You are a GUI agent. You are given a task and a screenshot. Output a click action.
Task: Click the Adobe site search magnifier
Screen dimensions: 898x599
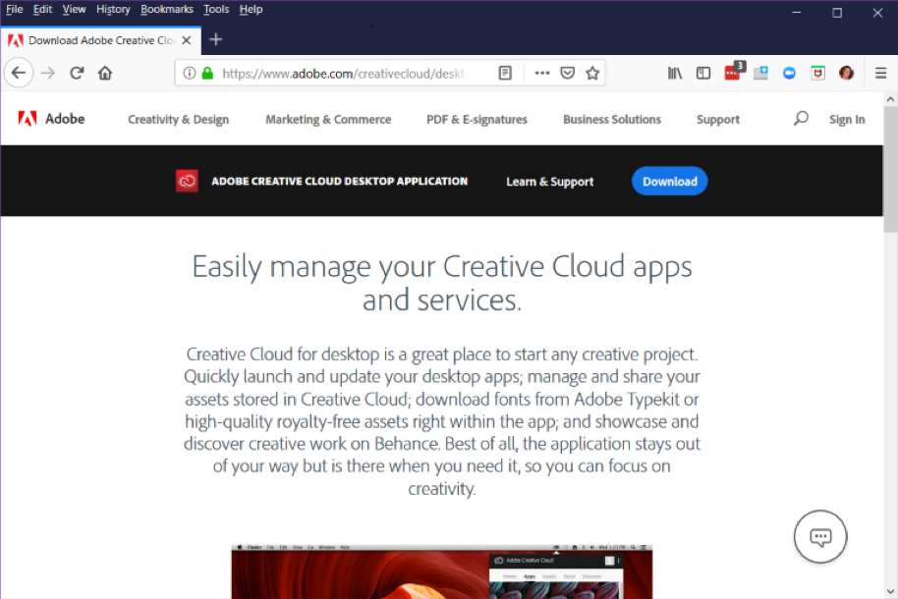click(x=801, y=119)
